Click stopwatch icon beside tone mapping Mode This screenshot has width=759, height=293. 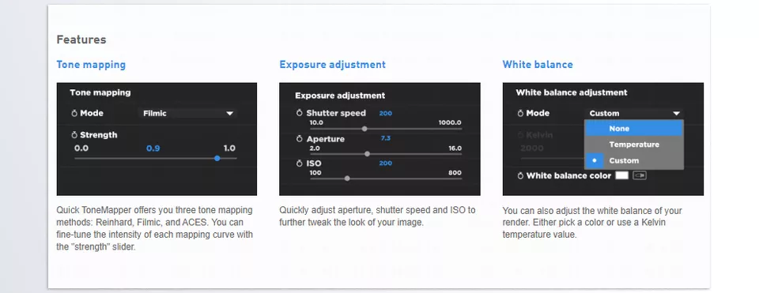click(x=74, y=114)
